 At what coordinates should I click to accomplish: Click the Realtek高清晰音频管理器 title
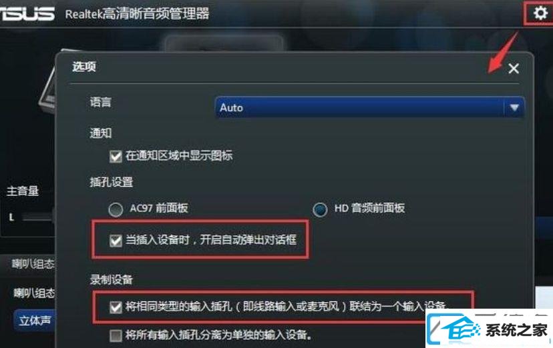(x=137, y=14)
